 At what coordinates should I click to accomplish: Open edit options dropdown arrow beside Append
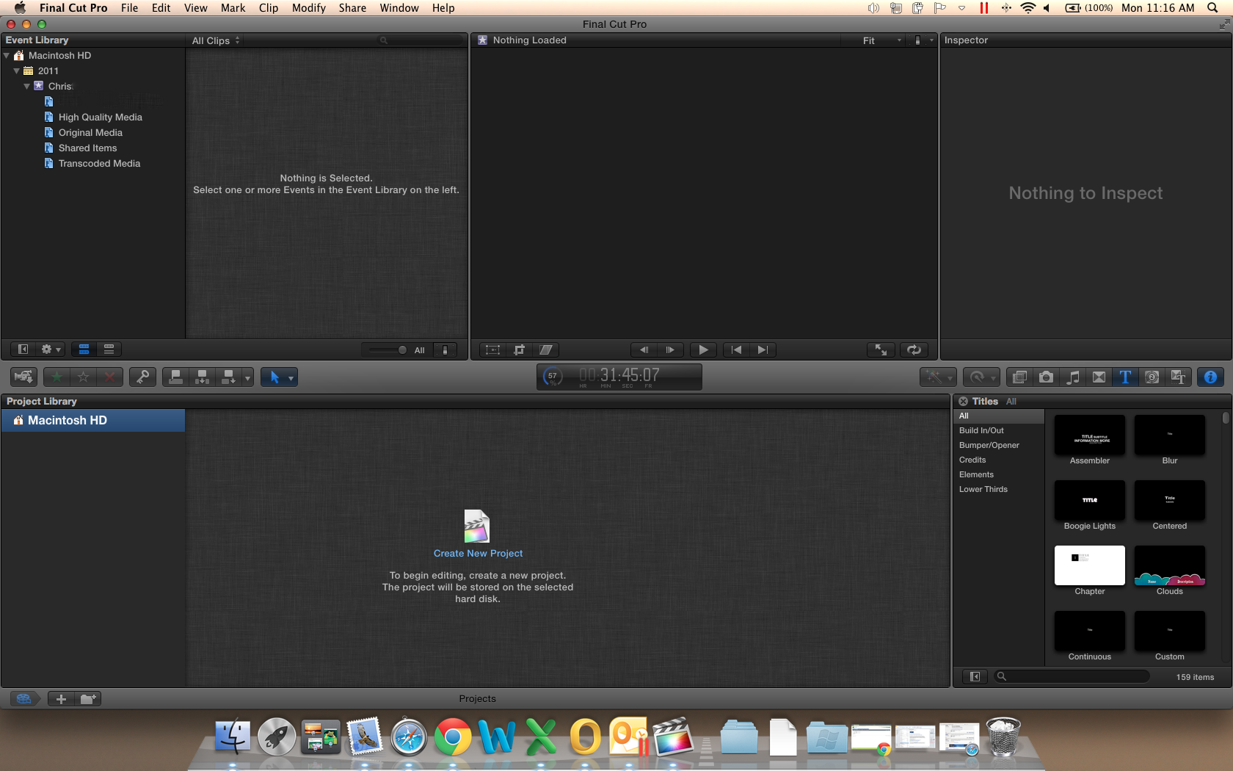[247, 377]
